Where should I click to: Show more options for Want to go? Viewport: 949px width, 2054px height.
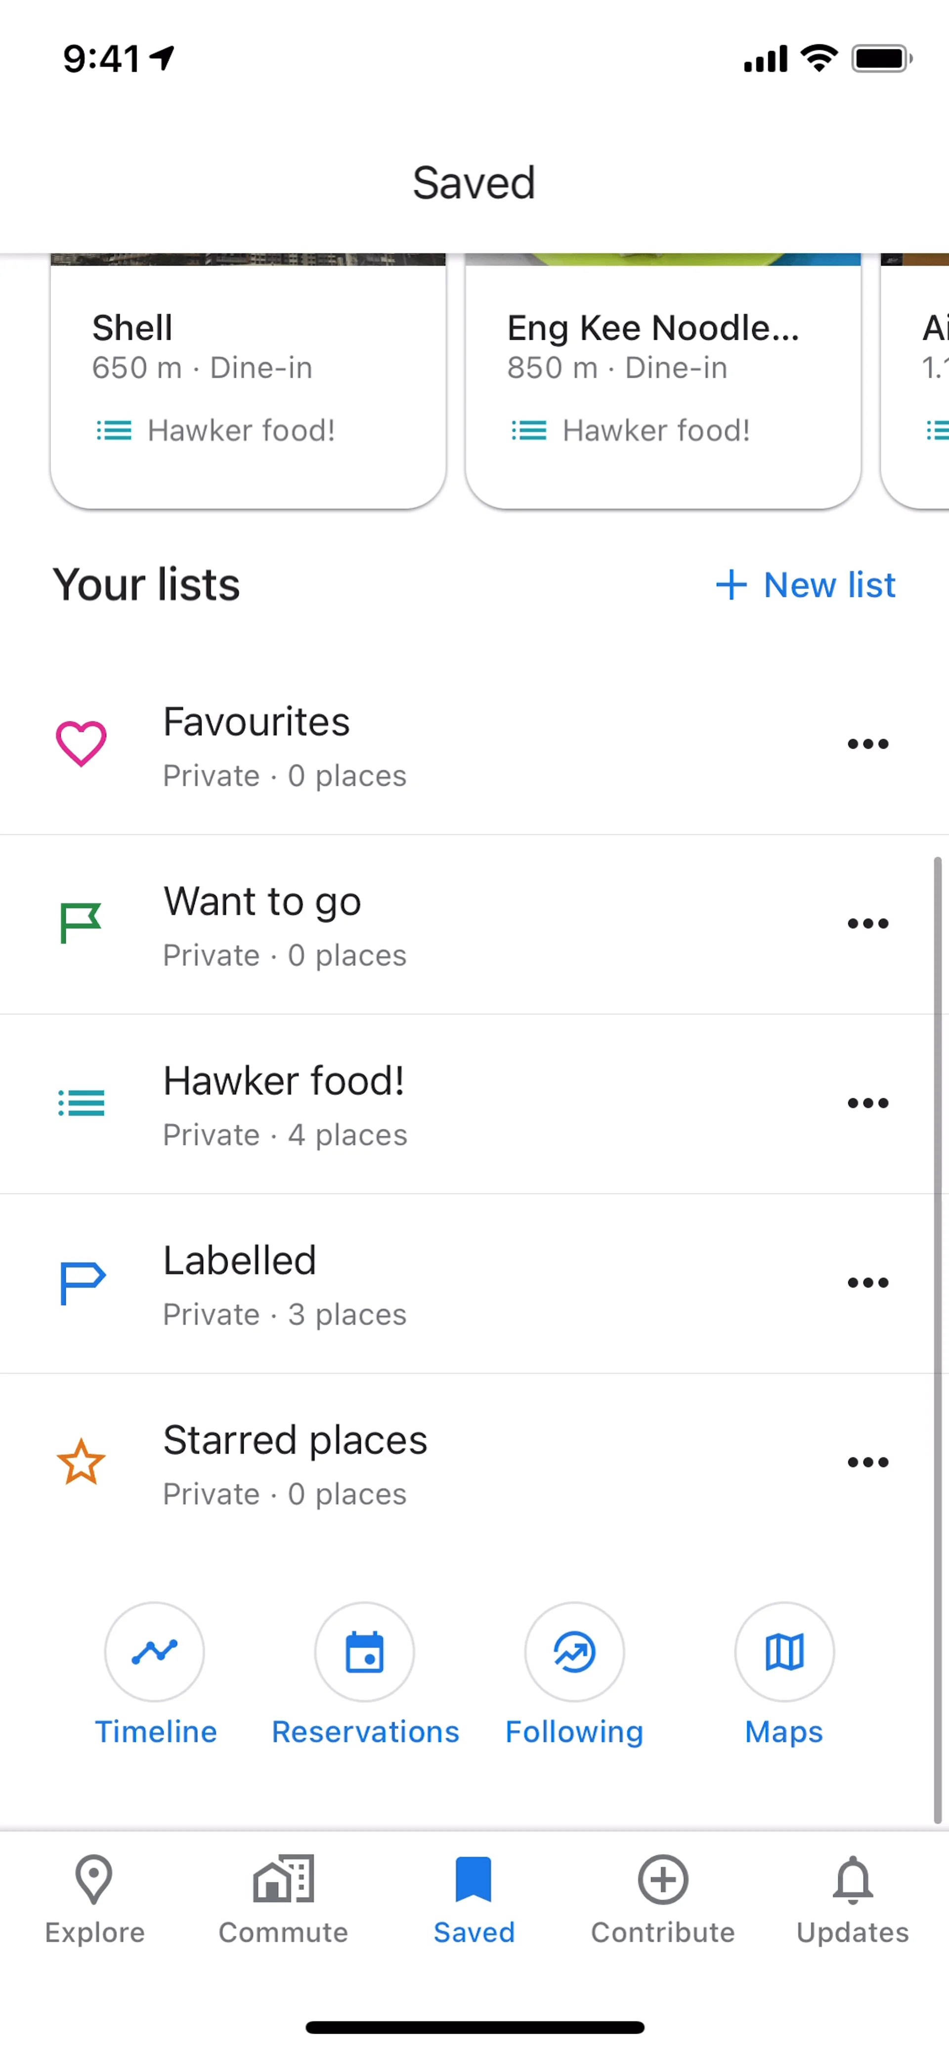tap(868, 923)
